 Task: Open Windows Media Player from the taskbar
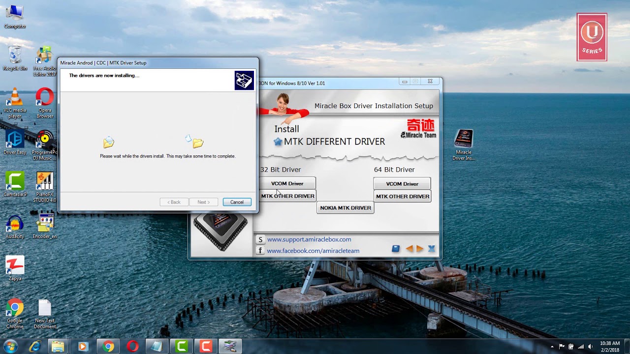coord(83,347)
